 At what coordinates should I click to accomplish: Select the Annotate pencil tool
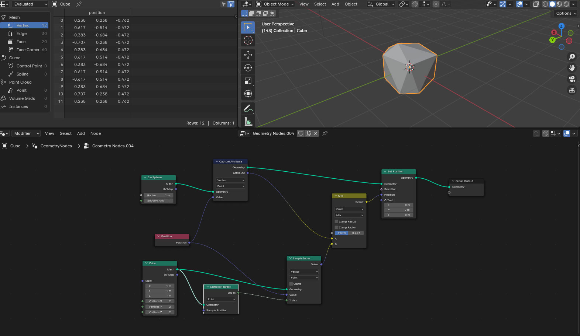(248, 108)
